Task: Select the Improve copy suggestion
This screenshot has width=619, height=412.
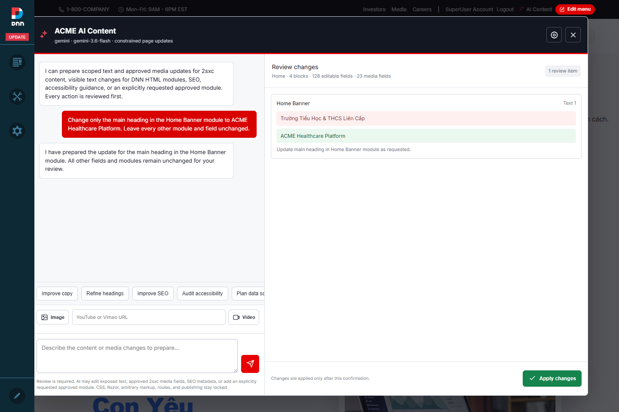Action: point(57,294)
